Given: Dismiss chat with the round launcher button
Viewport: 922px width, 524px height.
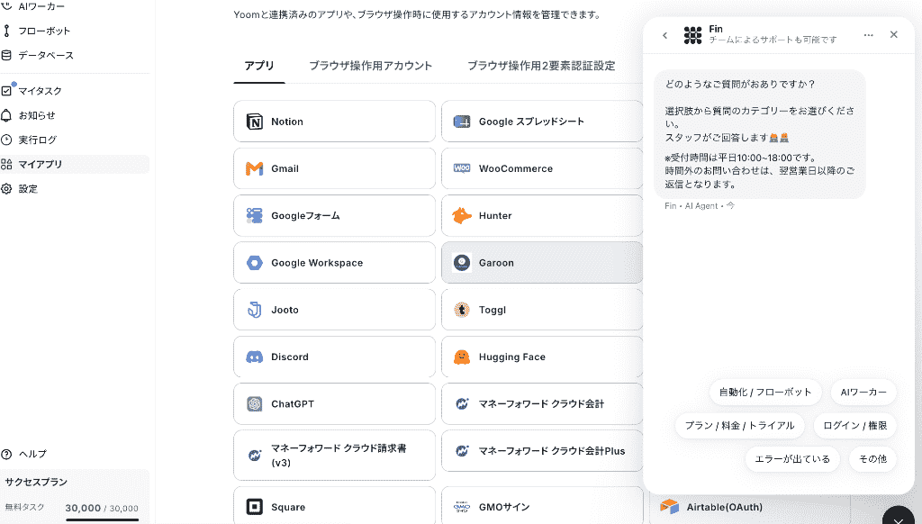Looking at the screenshot, I should coord(899,518).
